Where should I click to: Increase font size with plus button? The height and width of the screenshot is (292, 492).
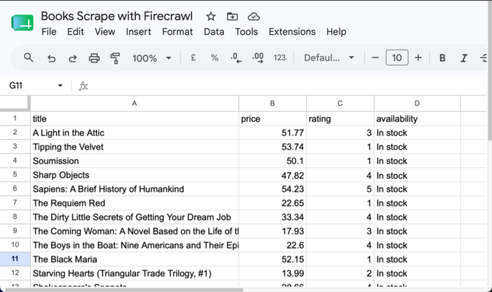click(418, 57)
